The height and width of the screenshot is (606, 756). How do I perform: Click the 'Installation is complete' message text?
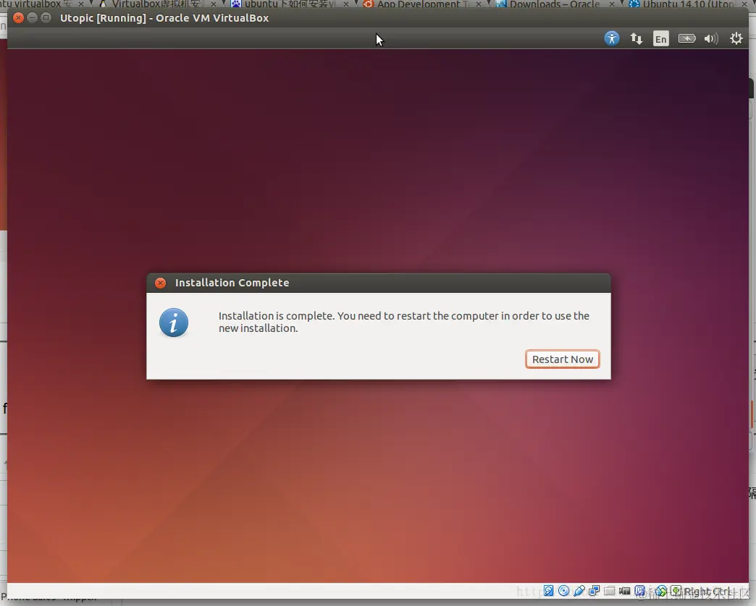pyautogui.click(x=404, y=322)
